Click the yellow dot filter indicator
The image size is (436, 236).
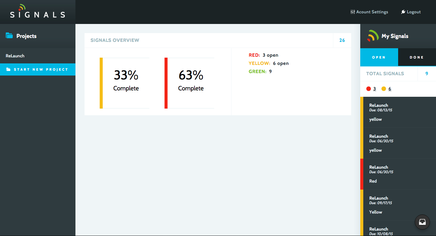coord(384,89)
